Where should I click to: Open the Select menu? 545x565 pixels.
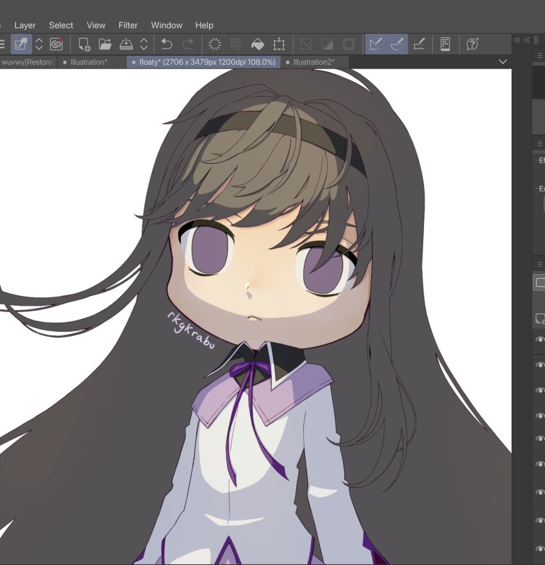[61, 25]
